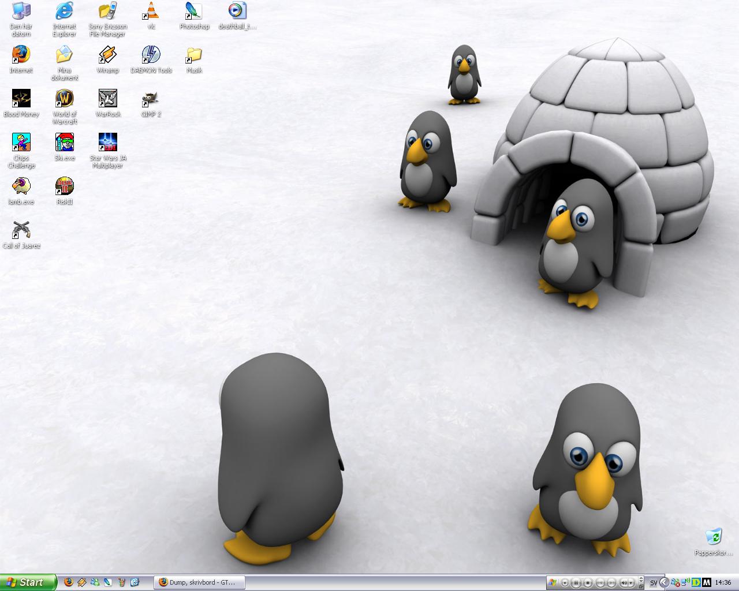
Task: Open the Musik folder shortcut
Action: [x=194, y=60]
